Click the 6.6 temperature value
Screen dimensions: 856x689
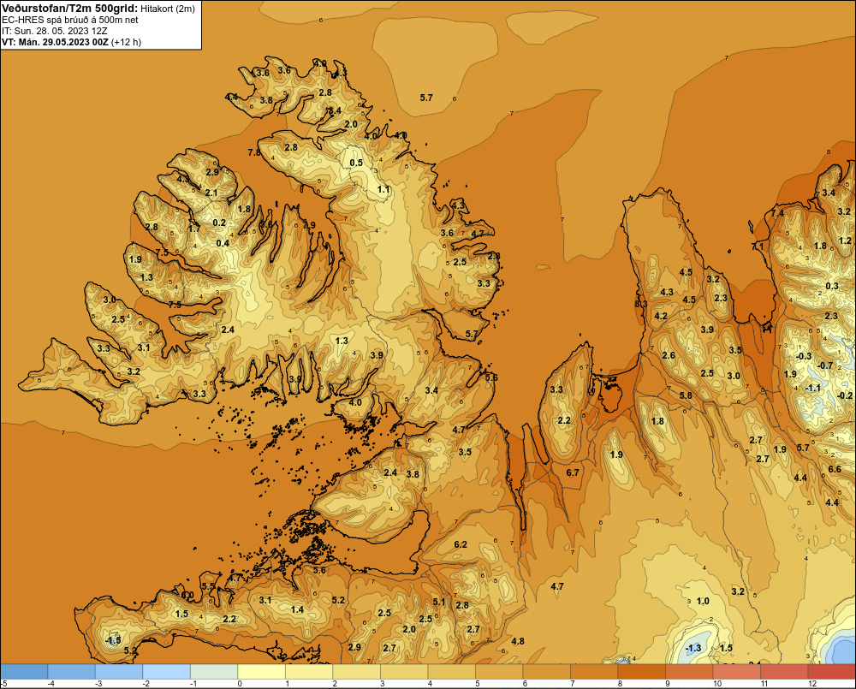[x=835, y=469]
